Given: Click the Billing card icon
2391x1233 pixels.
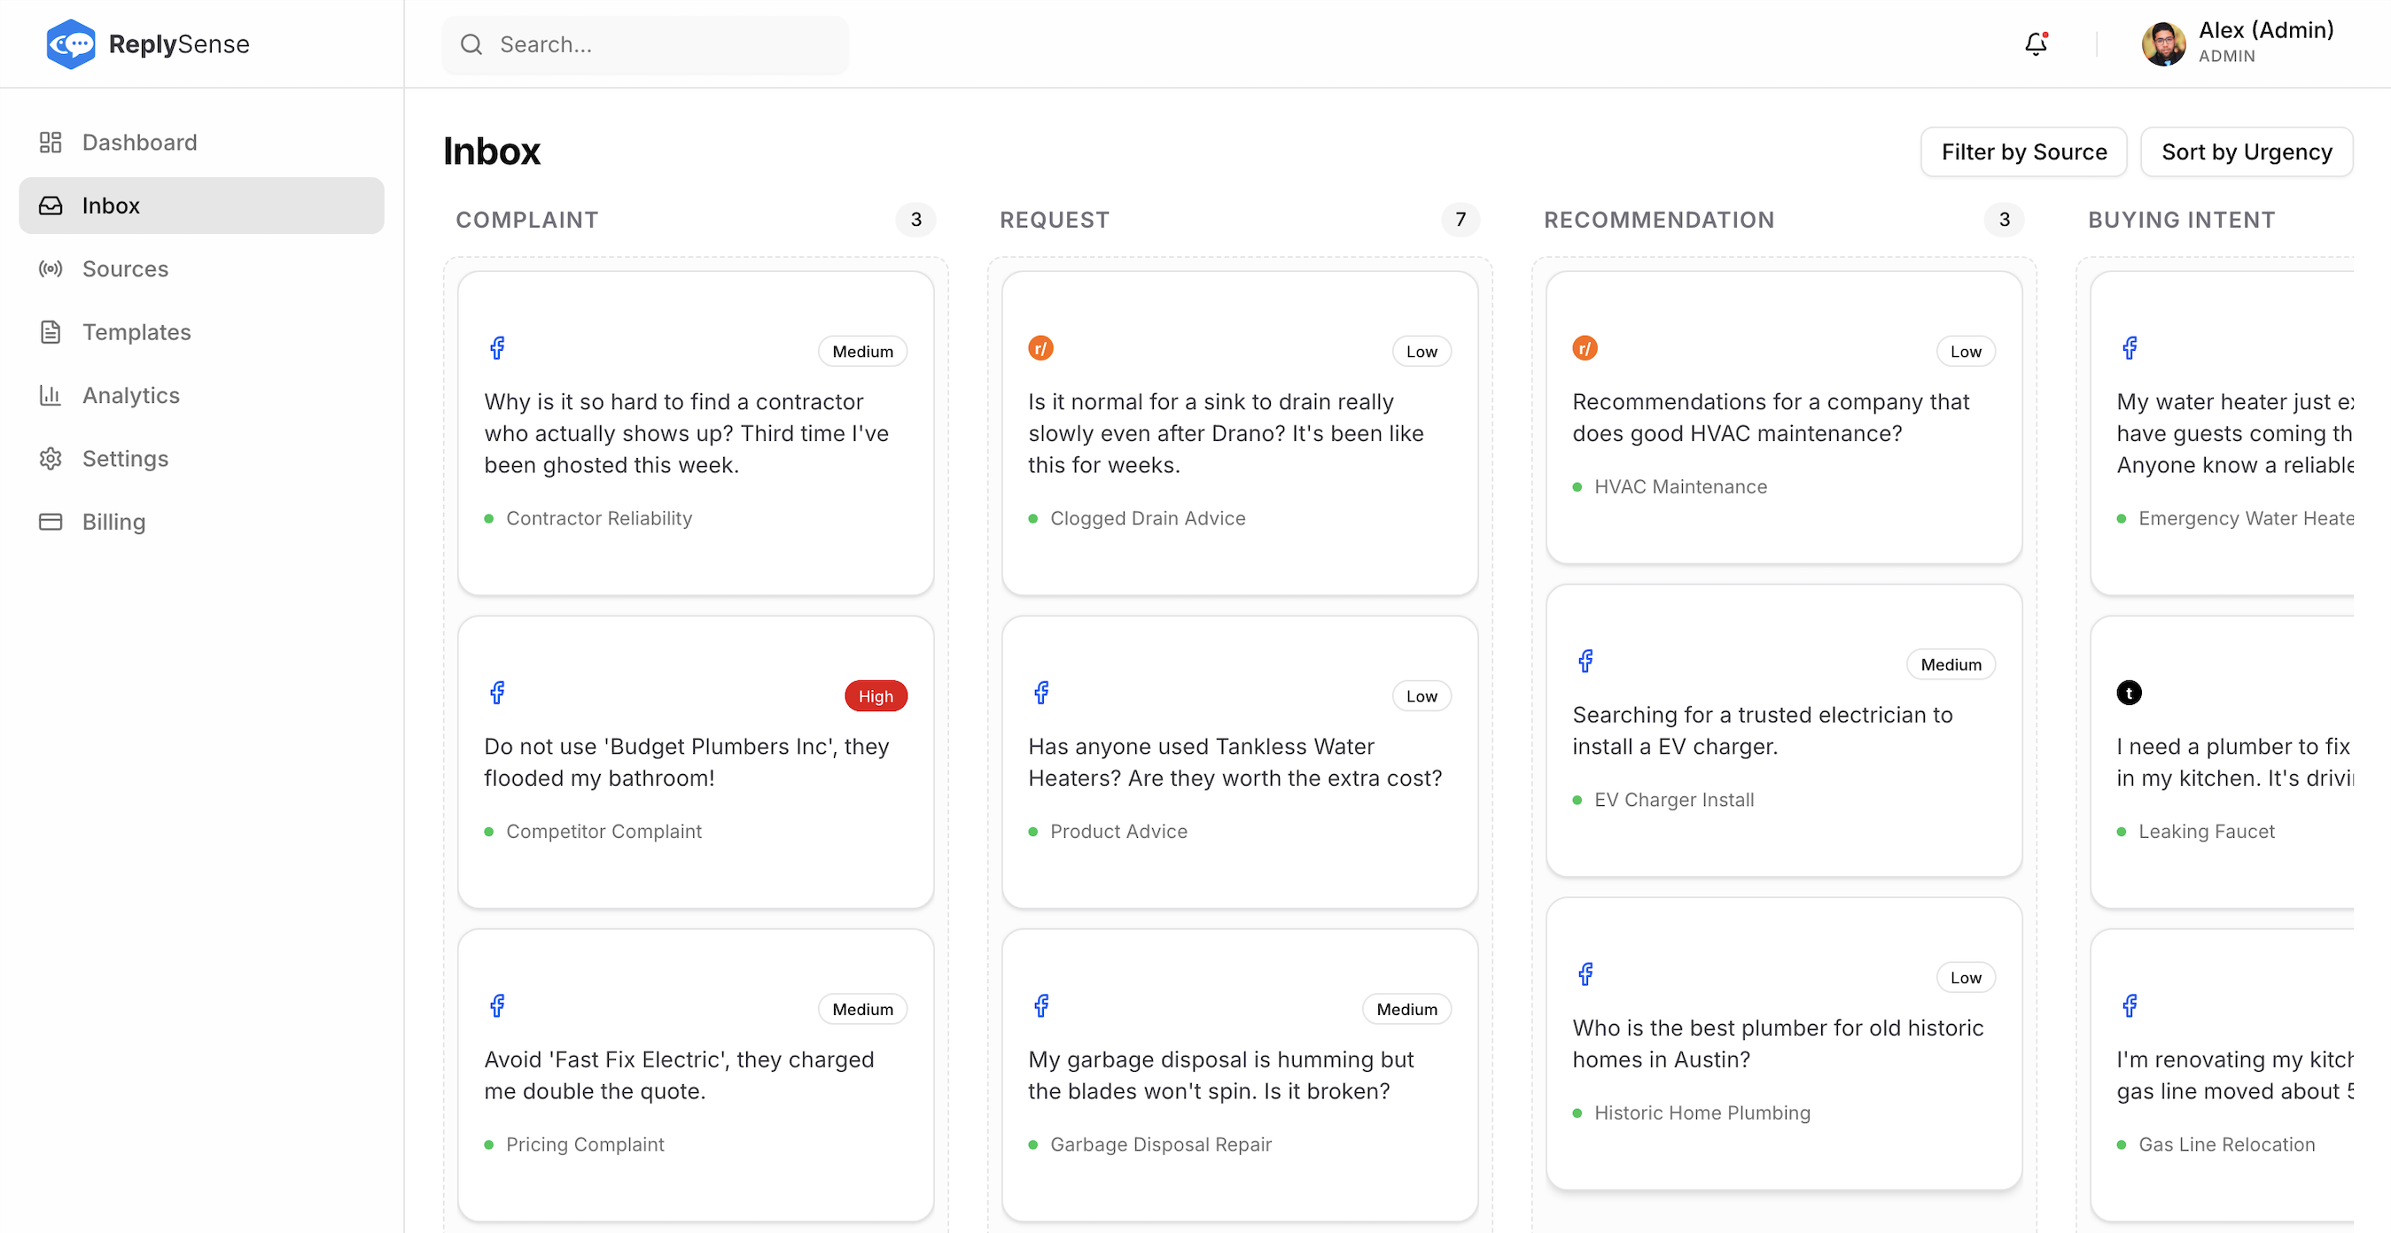Looking at the screenshot, I should click(x=51, y=522).
